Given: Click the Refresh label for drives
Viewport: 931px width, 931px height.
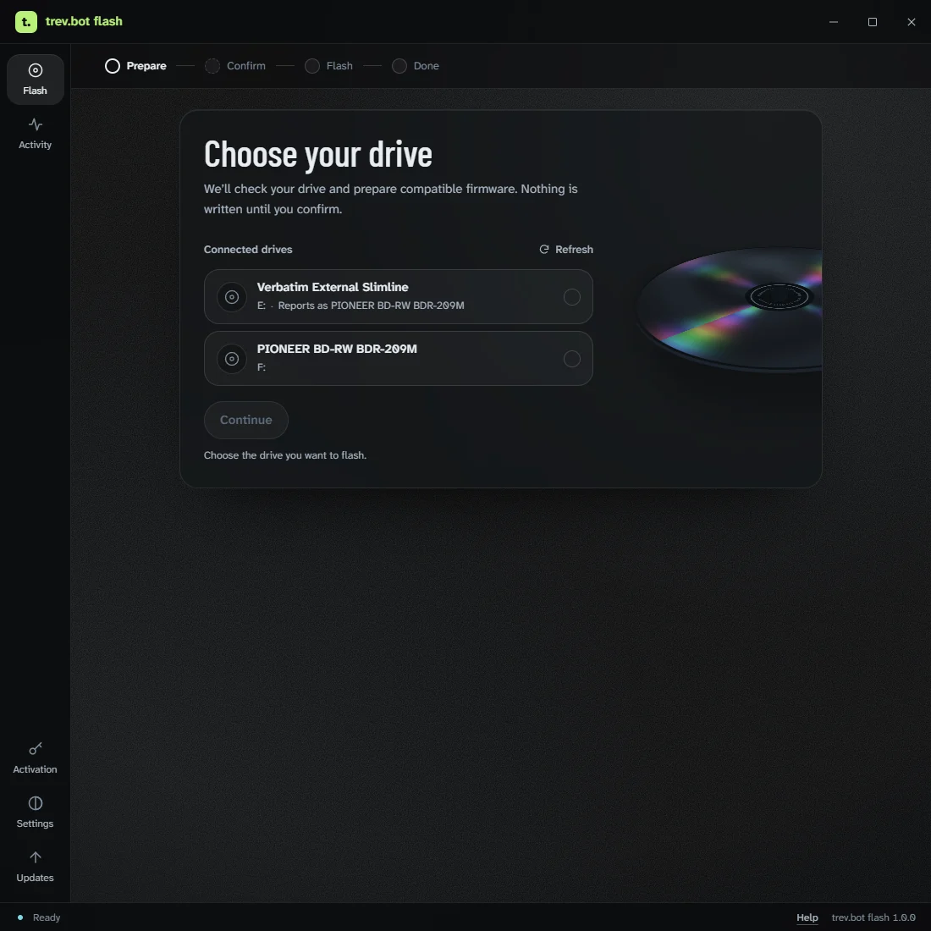Looking at the screenshot, I should tap(574, 250).
